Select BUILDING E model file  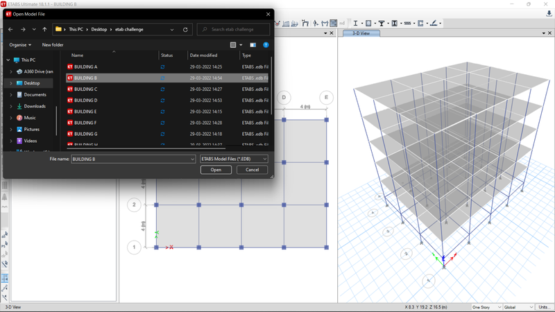click(x=167, y=112)
